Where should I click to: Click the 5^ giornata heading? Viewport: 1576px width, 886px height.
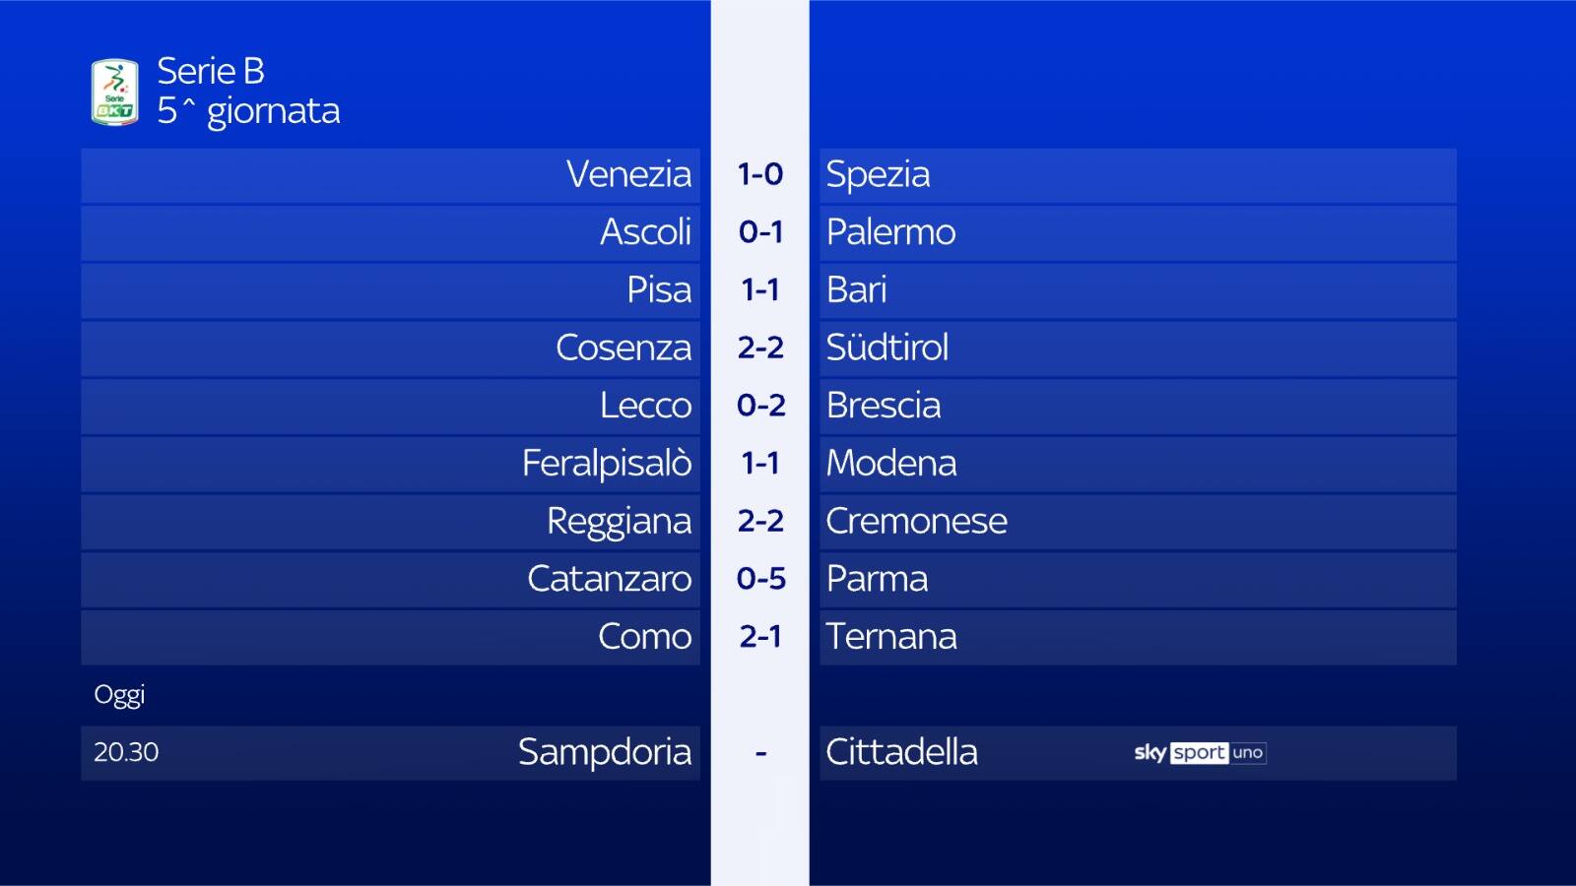248,111
